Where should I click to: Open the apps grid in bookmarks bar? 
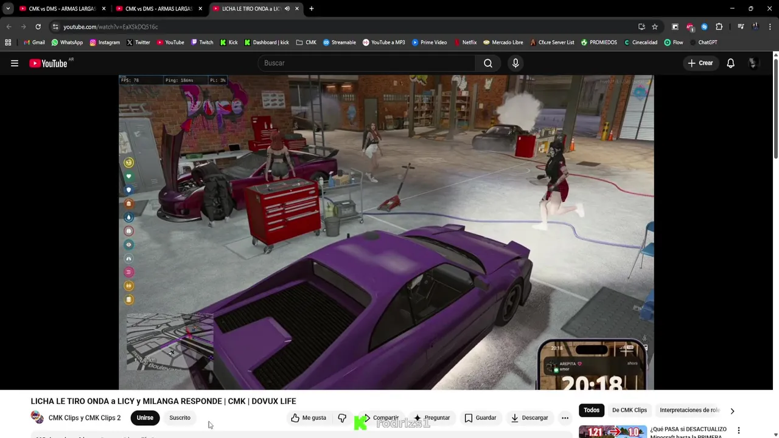8,43
